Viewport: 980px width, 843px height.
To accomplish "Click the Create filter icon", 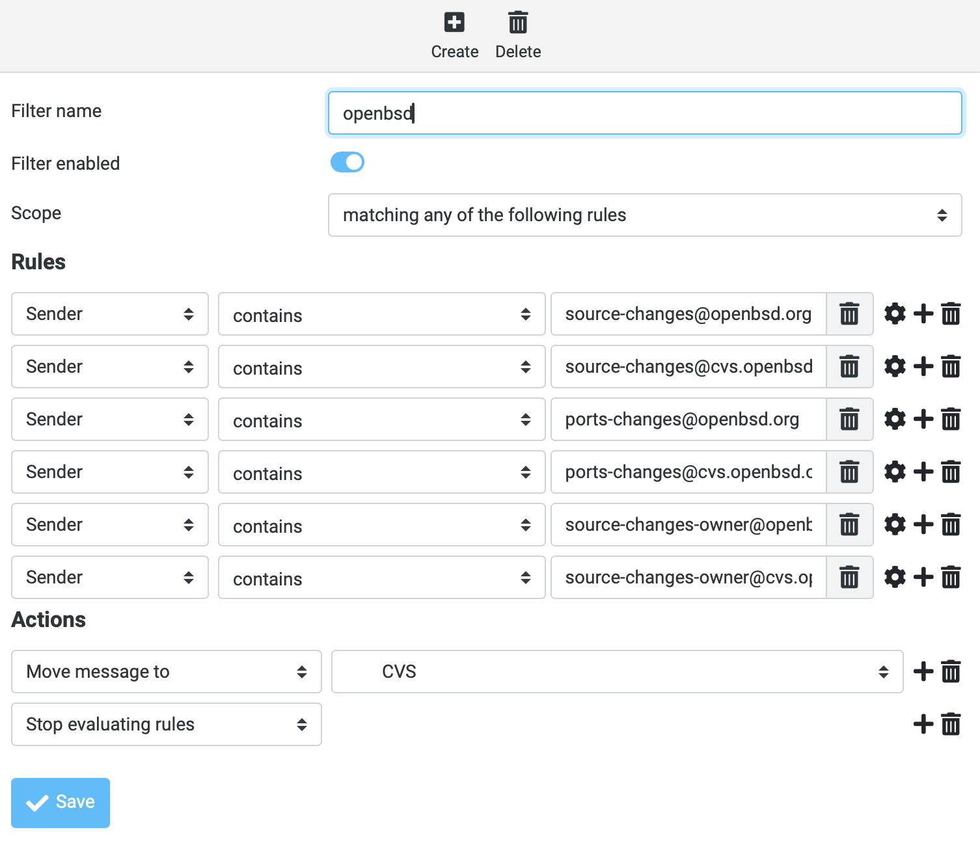I will (454, 22).
